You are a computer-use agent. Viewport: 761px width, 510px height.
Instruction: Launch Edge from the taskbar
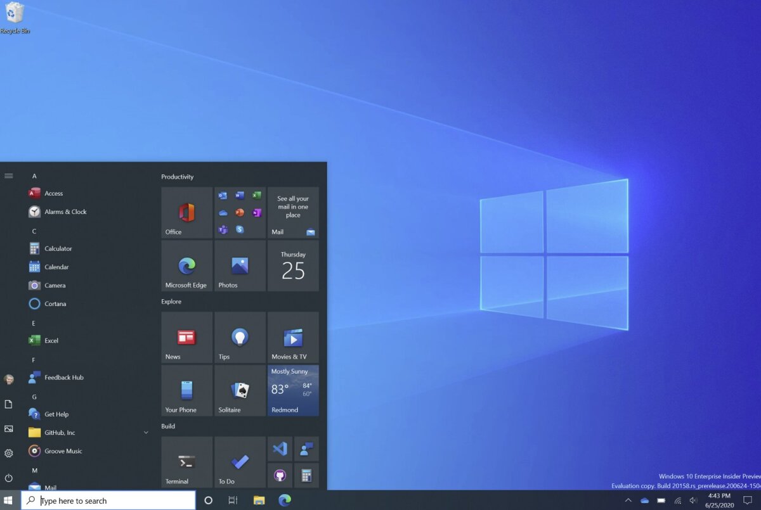tap(285, 500)
